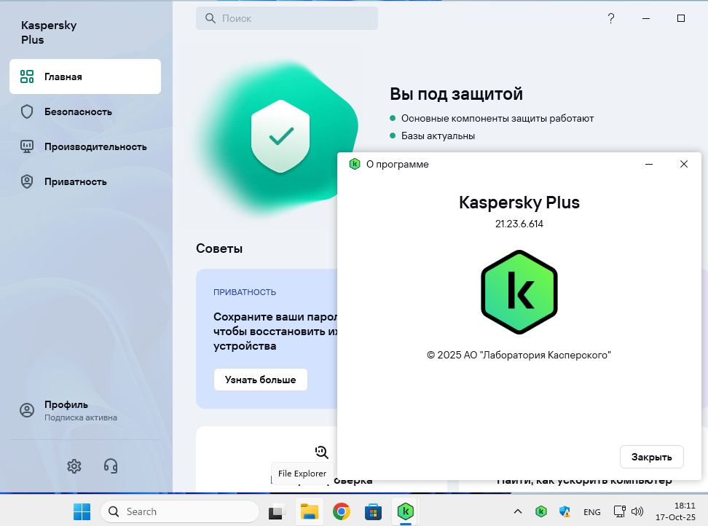Minimize the Kaspersky Plus main window
This screenshot has height=526, width=708.
pos(646,18)
